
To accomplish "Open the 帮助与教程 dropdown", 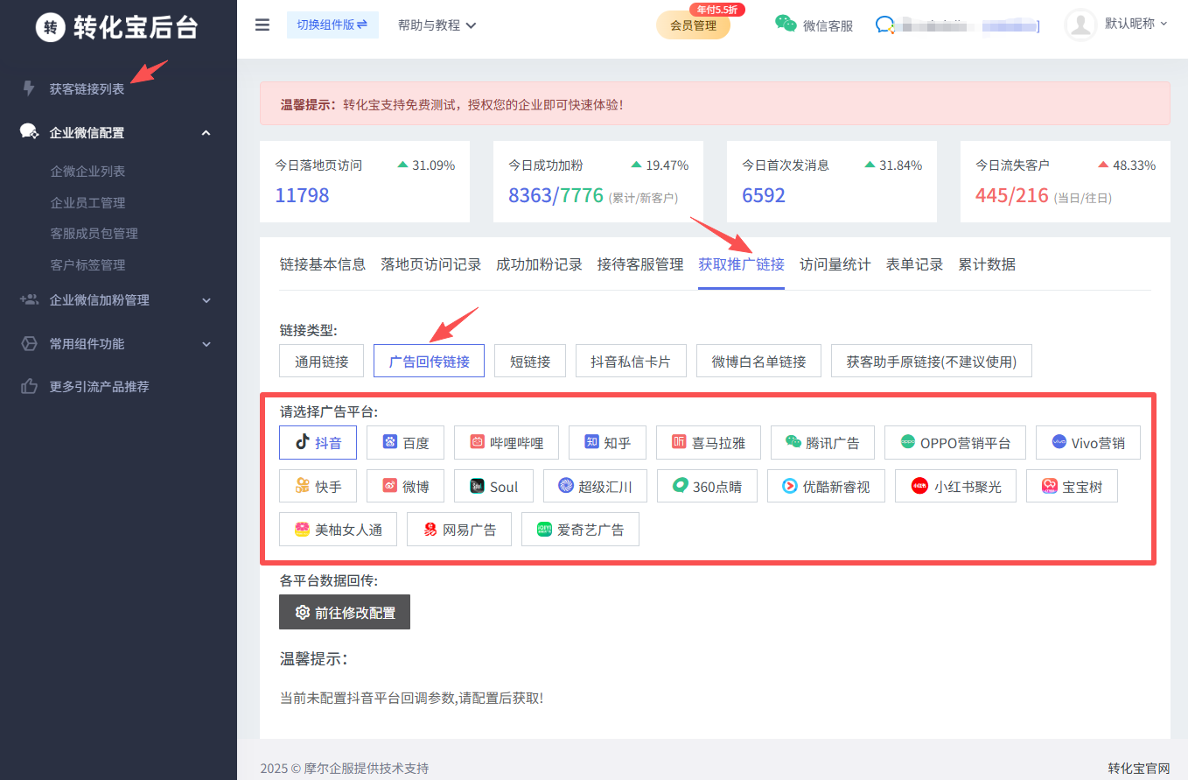I will point(437,25).
